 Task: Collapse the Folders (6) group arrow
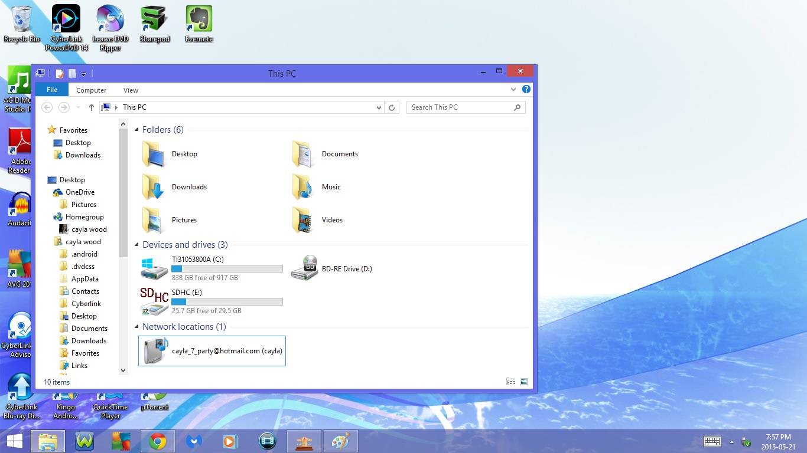137,130
